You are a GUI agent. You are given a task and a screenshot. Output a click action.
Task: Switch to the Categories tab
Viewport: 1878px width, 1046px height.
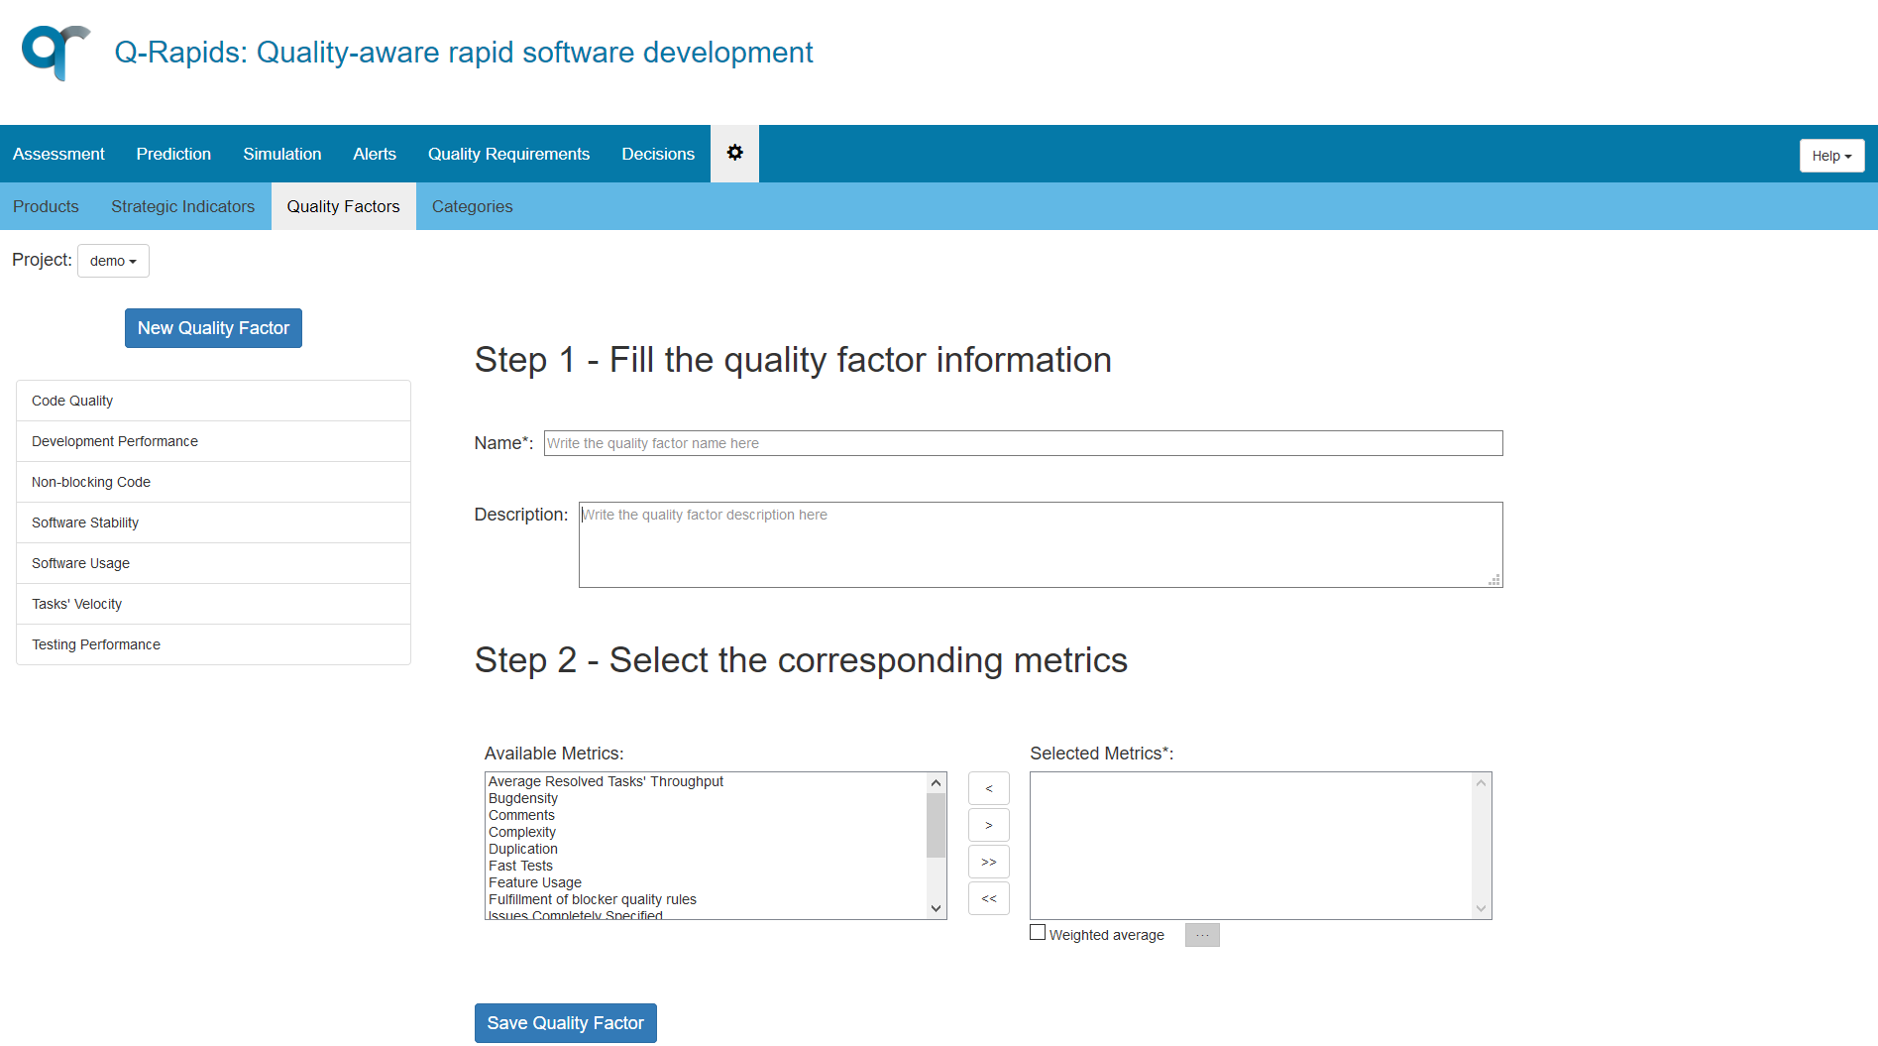pyautogui.click(x=472, y=206)
